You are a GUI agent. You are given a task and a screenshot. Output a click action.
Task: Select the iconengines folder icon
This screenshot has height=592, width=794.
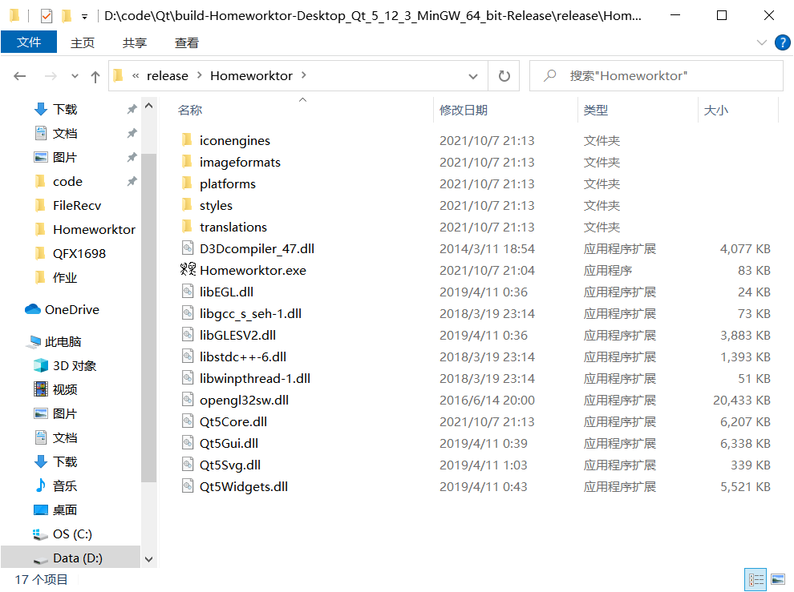tap(187, 139)
